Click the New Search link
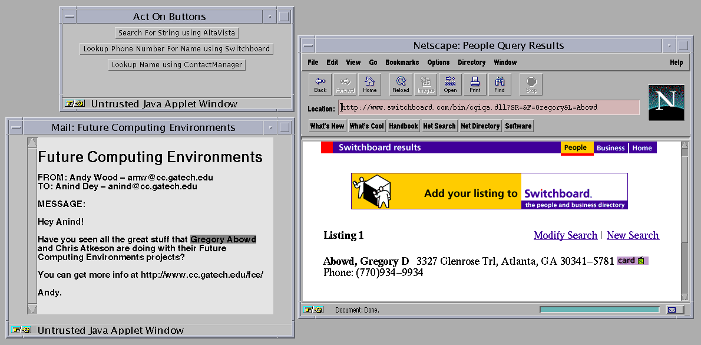 [x=633, y=235]
